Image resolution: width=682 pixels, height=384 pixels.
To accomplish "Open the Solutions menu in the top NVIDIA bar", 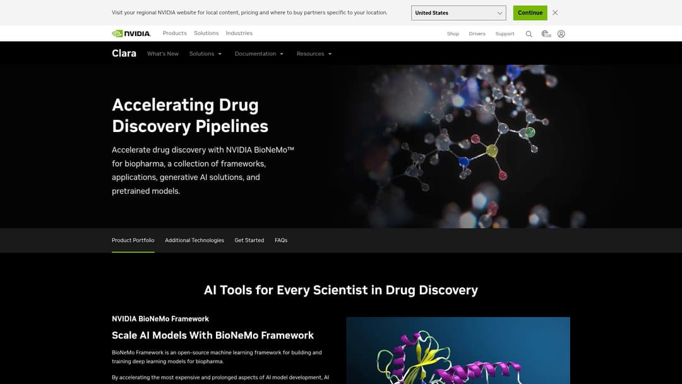I will [x=206, y=33].
